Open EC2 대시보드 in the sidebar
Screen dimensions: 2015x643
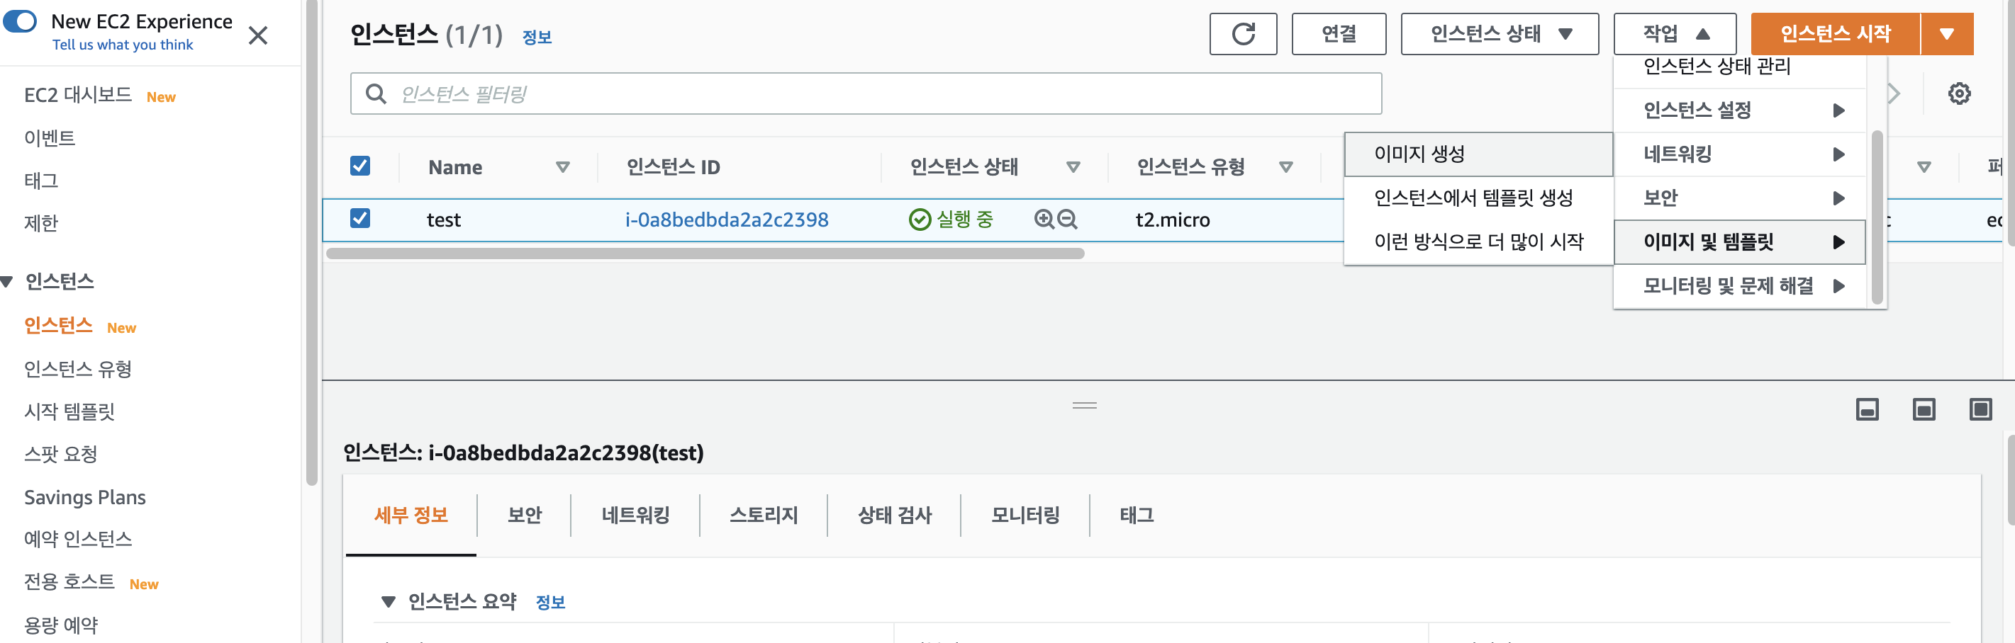77,96
